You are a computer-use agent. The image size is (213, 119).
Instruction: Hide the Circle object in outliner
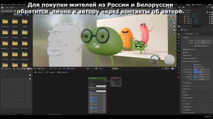pyautogui.click(x=210, y=15)
